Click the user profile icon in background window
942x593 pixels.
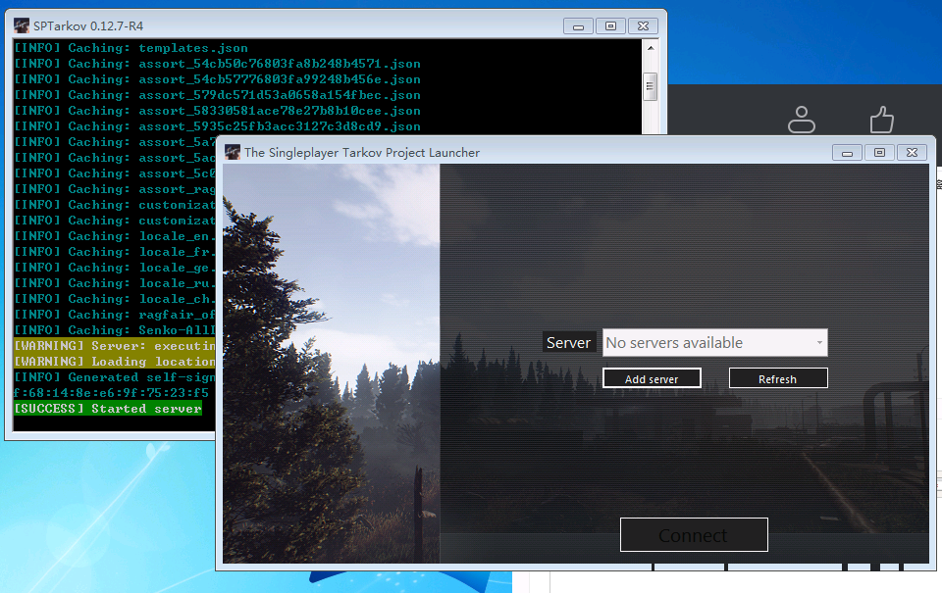pyautogui.click(x=802, y=119)
